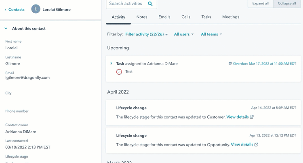
Task: Open the All users dropdown
Action: coord(184,34)
